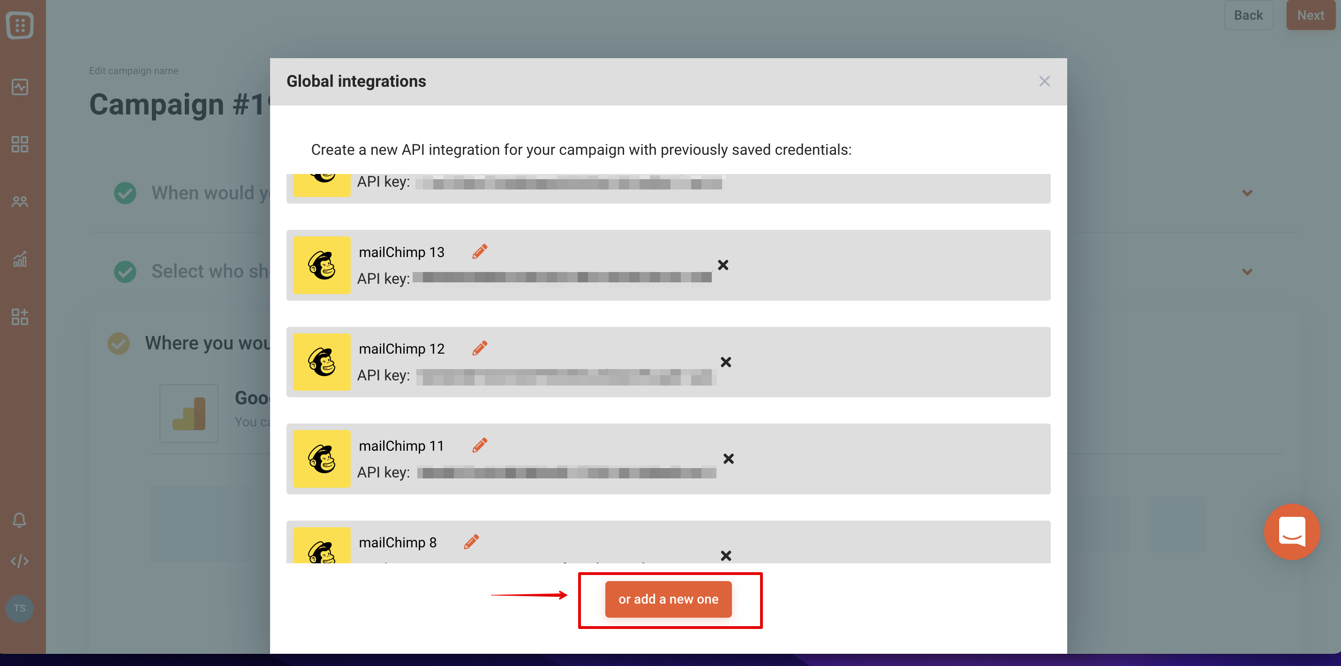Screen dimensions: 1341x666
Task: Expand the 'When would y...' section chevron
Action: (x=1247, y=193)
